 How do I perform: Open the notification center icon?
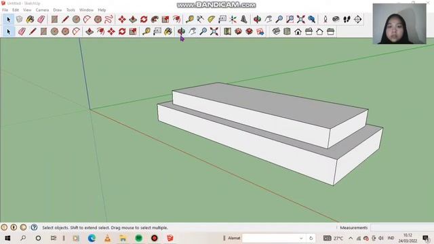[426, 238]
